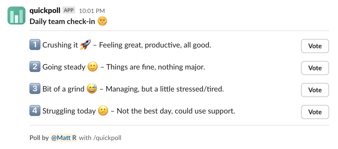The width and height of the screenshot is (338, 149).
Task: Vote for Going steady option
Action: click(x=315, y=68)
